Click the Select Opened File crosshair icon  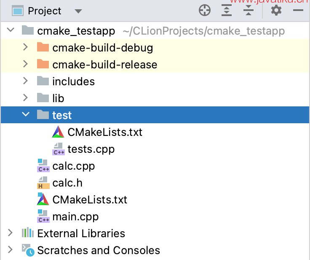point(205,10)
